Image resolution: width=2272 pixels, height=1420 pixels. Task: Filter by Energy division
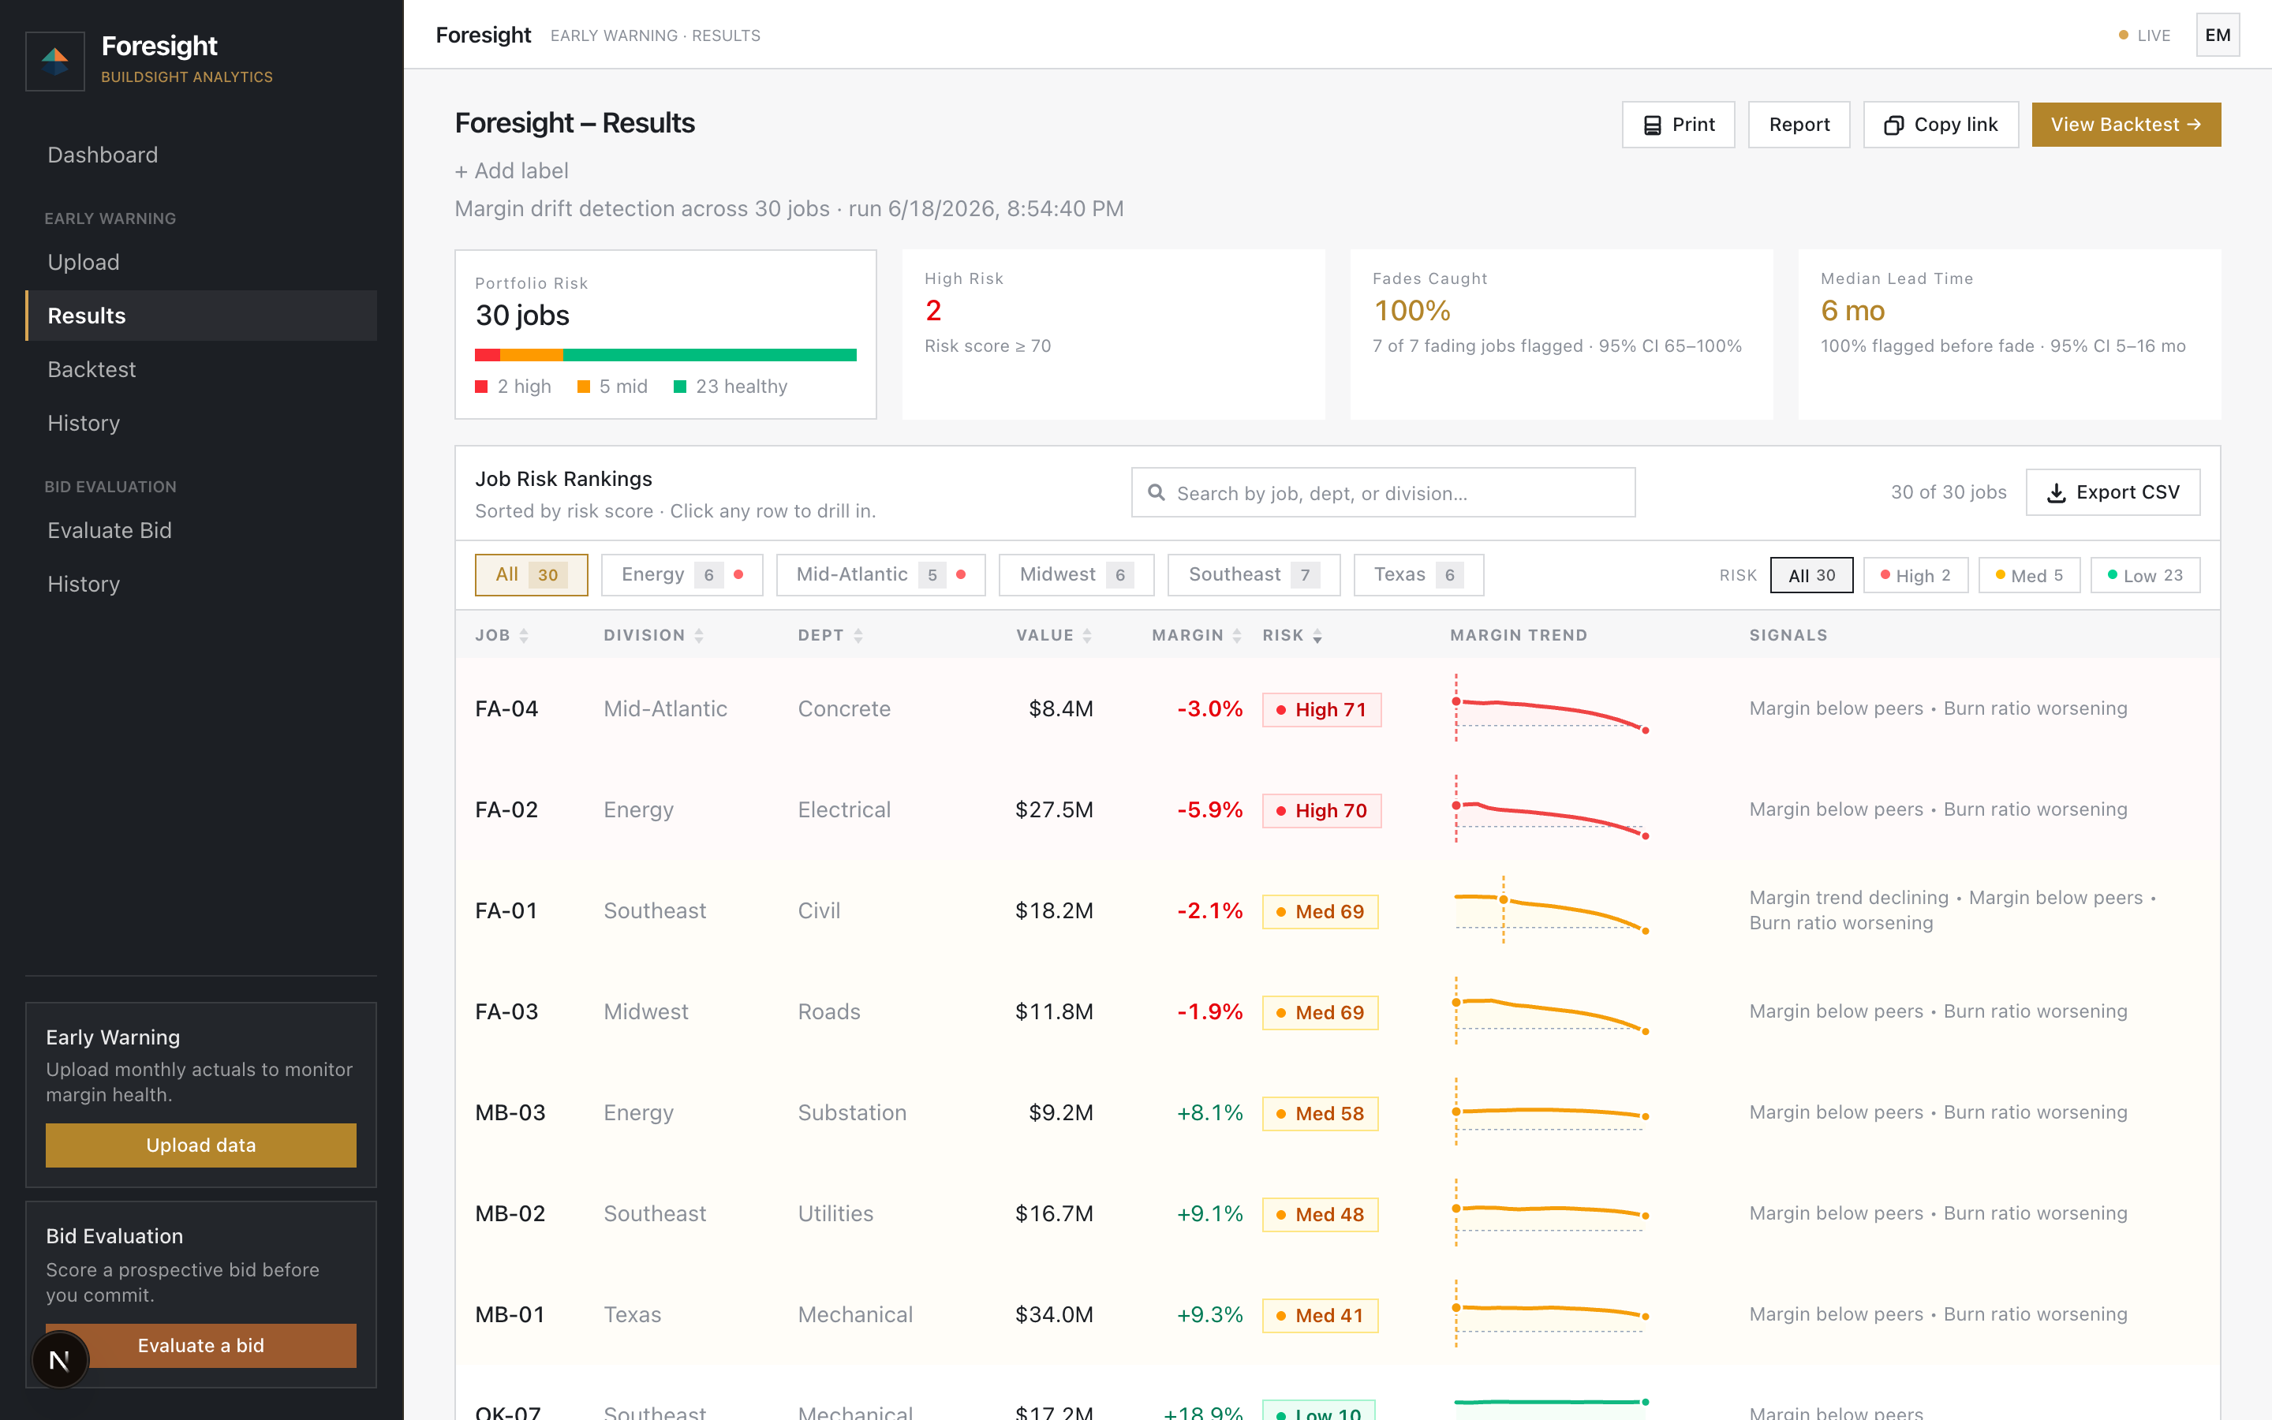682,575
